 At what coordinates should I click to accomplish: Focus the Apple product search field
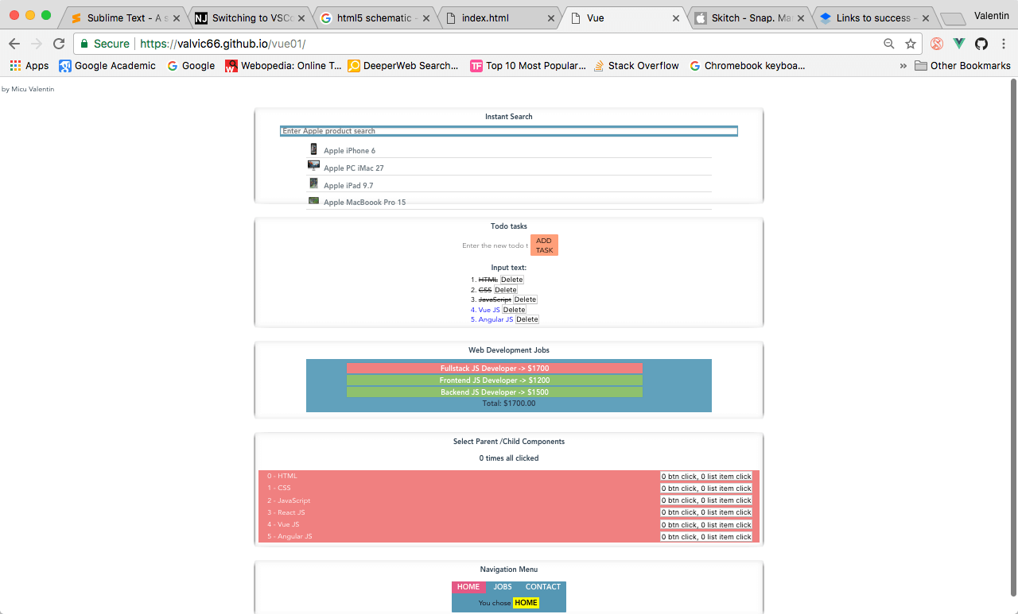[509, 131]
